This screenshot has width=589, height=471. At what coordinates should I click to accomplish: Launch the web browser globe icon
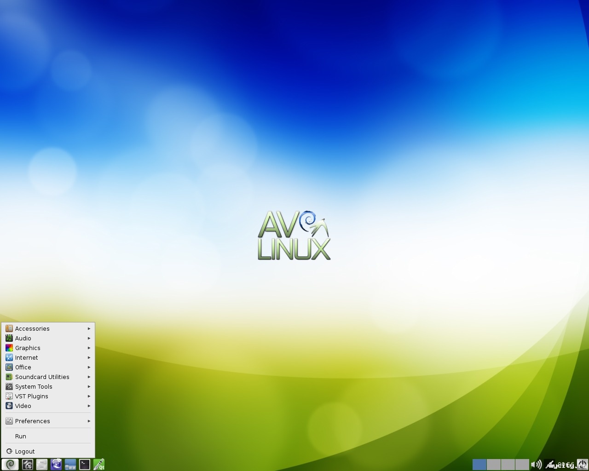tap(56, 465)
